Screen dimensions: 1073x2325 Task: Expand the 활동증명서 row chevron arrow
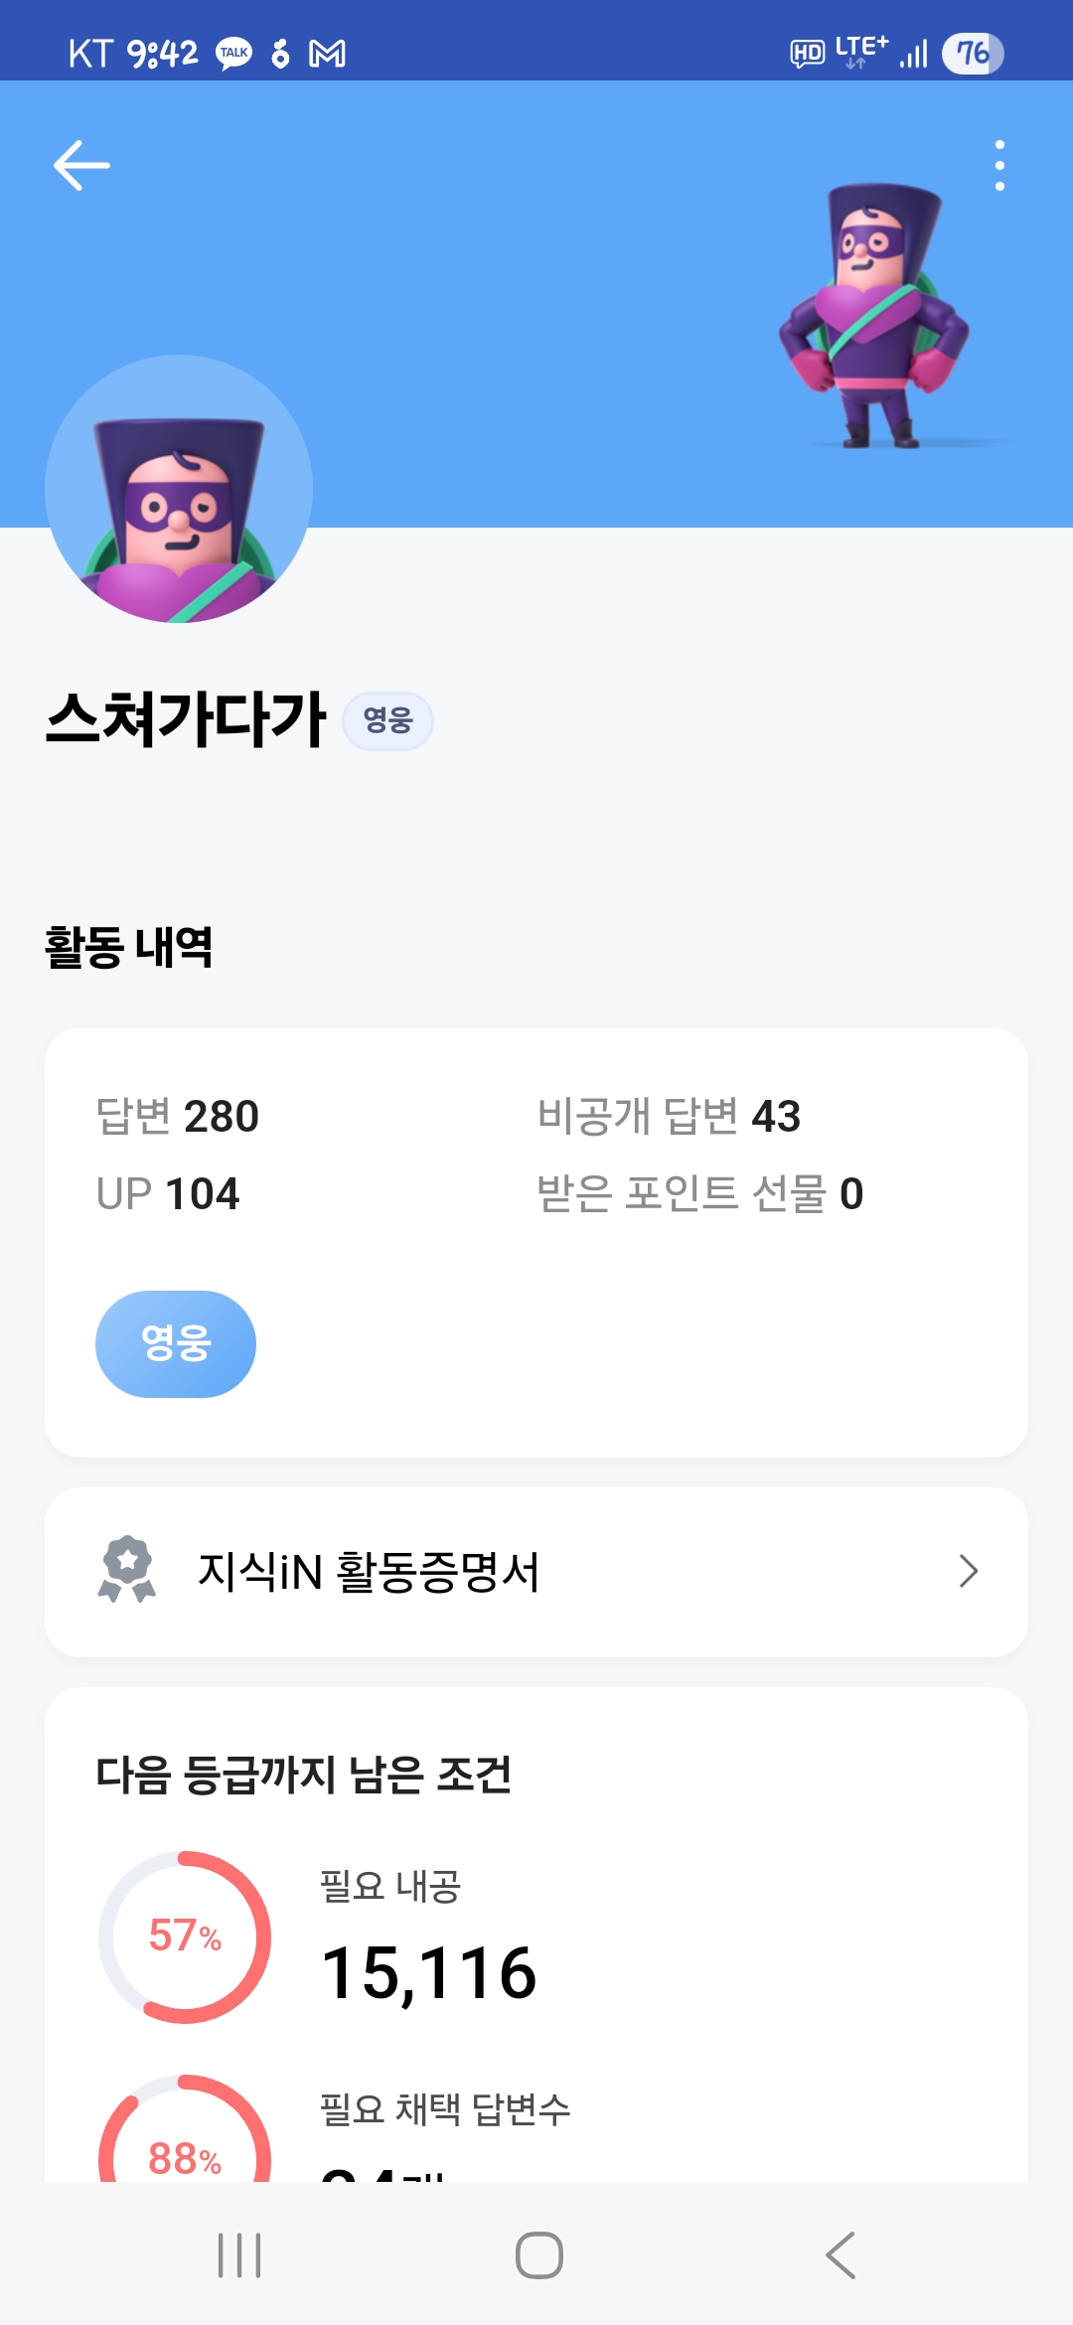(x=968, y=1572)
